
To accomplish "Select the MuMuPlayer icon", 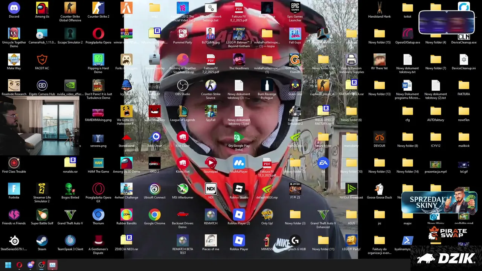I will pyautogui.click(x=239, y=165).
